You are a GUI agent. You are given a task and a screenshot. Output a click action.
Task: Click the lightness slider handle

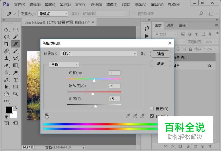pyautogui.click(x=95, y=106)
